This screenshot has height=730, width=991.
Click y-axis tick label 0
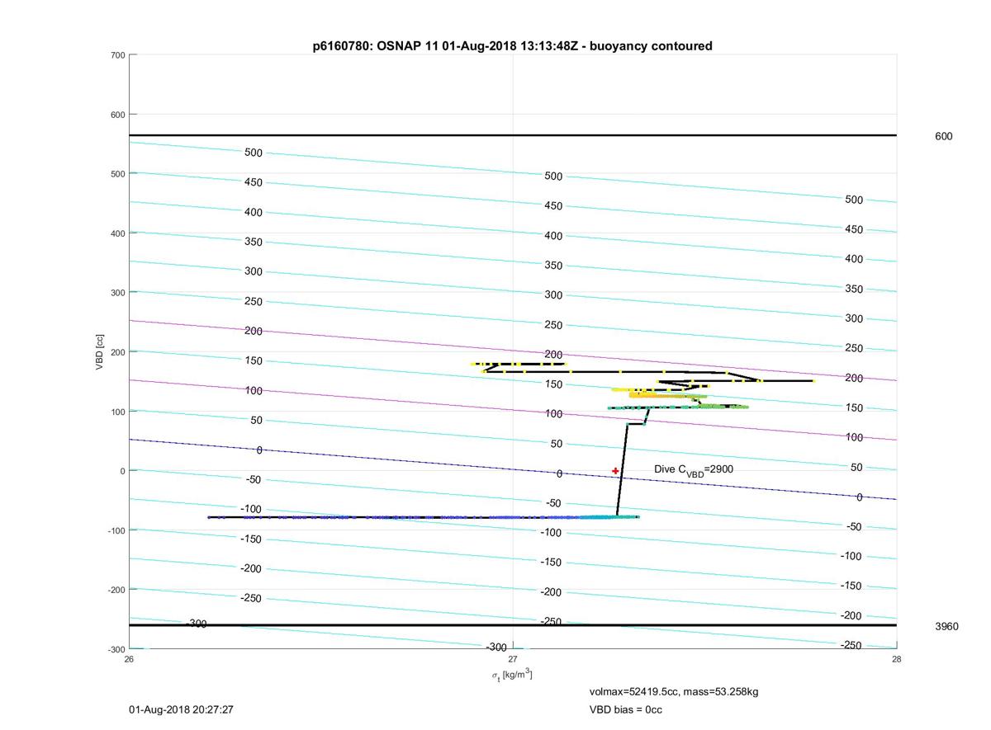tap(122, 471)
